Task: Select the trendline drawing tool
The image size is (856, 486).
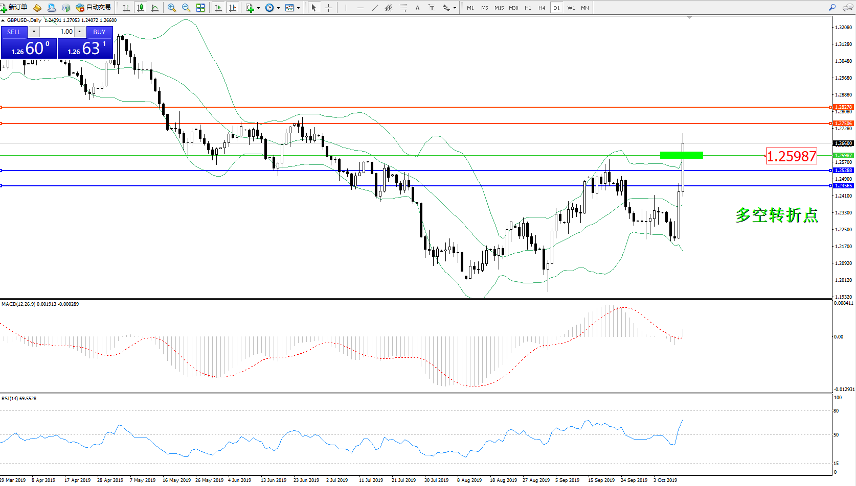Action: (x=375, y=8)
